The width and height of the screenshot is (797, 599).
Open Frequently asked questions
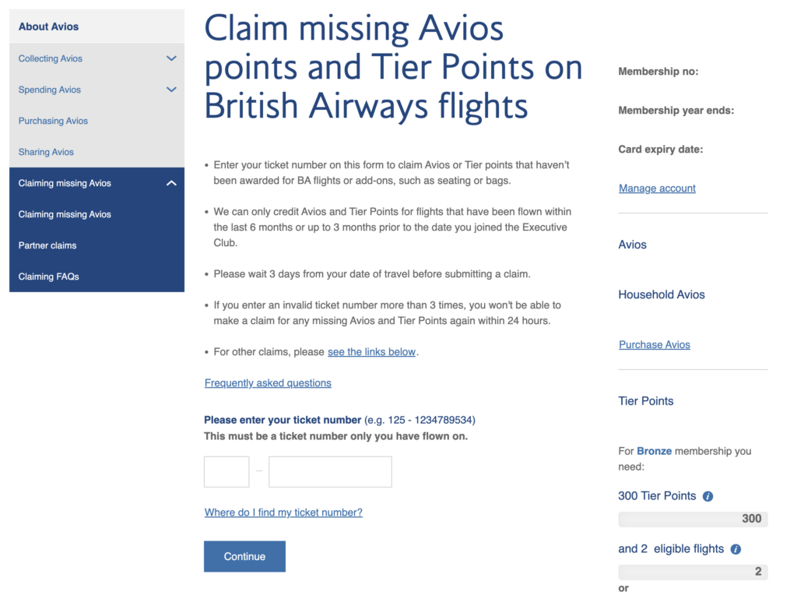pyautogui.click(x=268, y=382)
